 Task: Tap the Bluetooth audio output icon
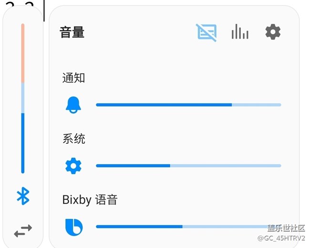[23, 196]
